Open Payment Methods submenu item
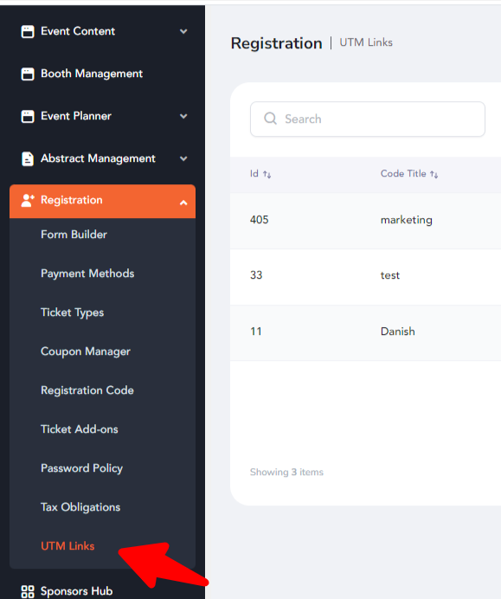This screenshot has height=599, width=501. tap(87, 274)
